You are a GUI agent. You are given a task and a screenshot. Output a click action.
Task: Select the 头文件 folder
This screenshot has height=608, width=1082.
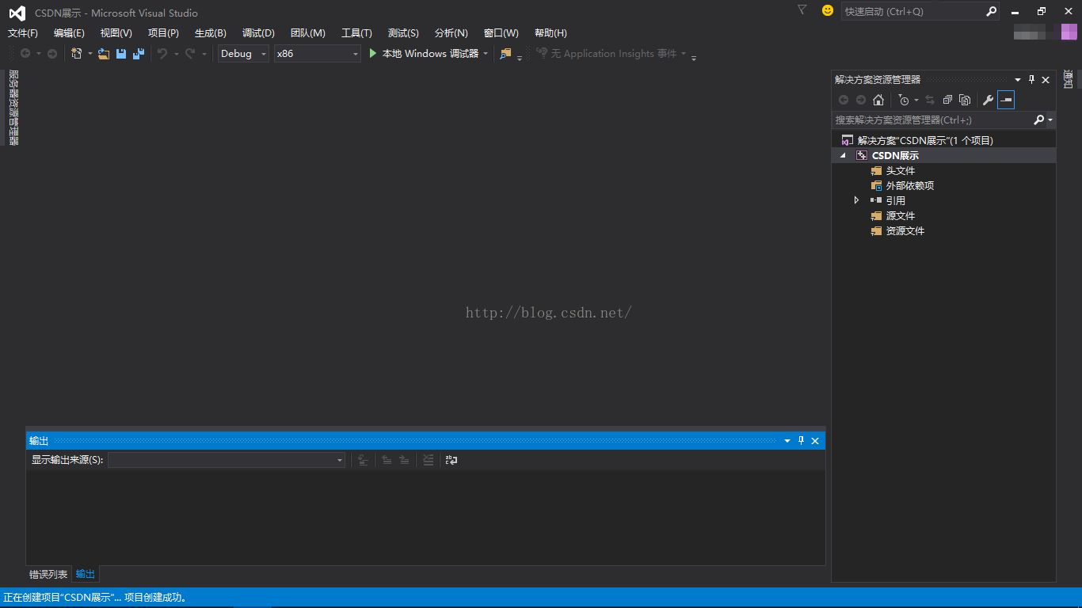point(900,171)
